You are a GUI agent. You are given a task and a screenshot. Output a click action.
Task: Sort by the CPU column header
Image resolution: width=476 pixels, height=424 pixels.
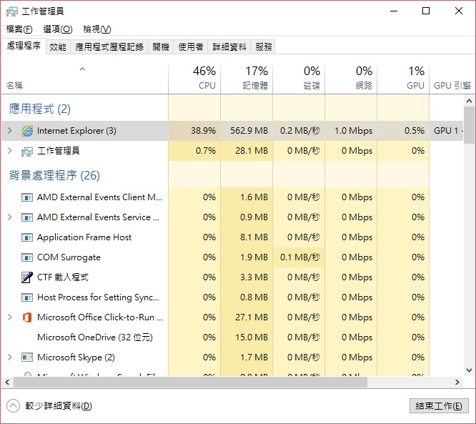pos(194,79)
